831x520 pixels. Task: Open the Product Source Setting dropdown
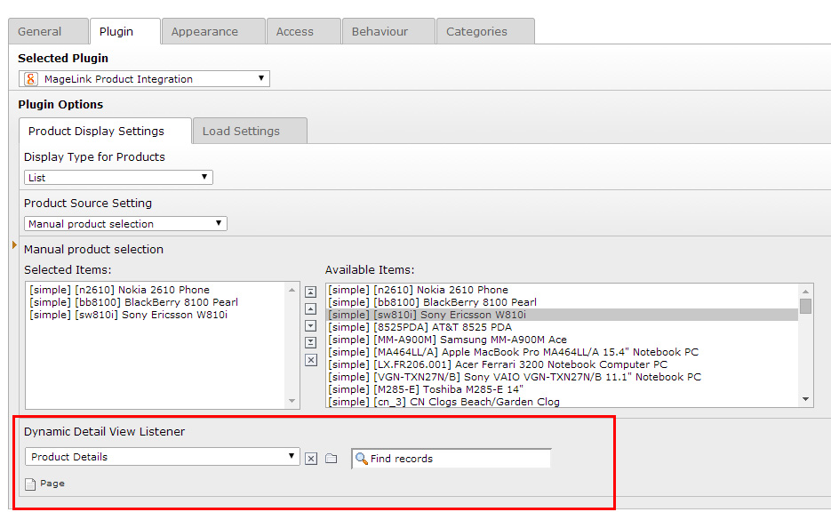click(x=125, y=224)
